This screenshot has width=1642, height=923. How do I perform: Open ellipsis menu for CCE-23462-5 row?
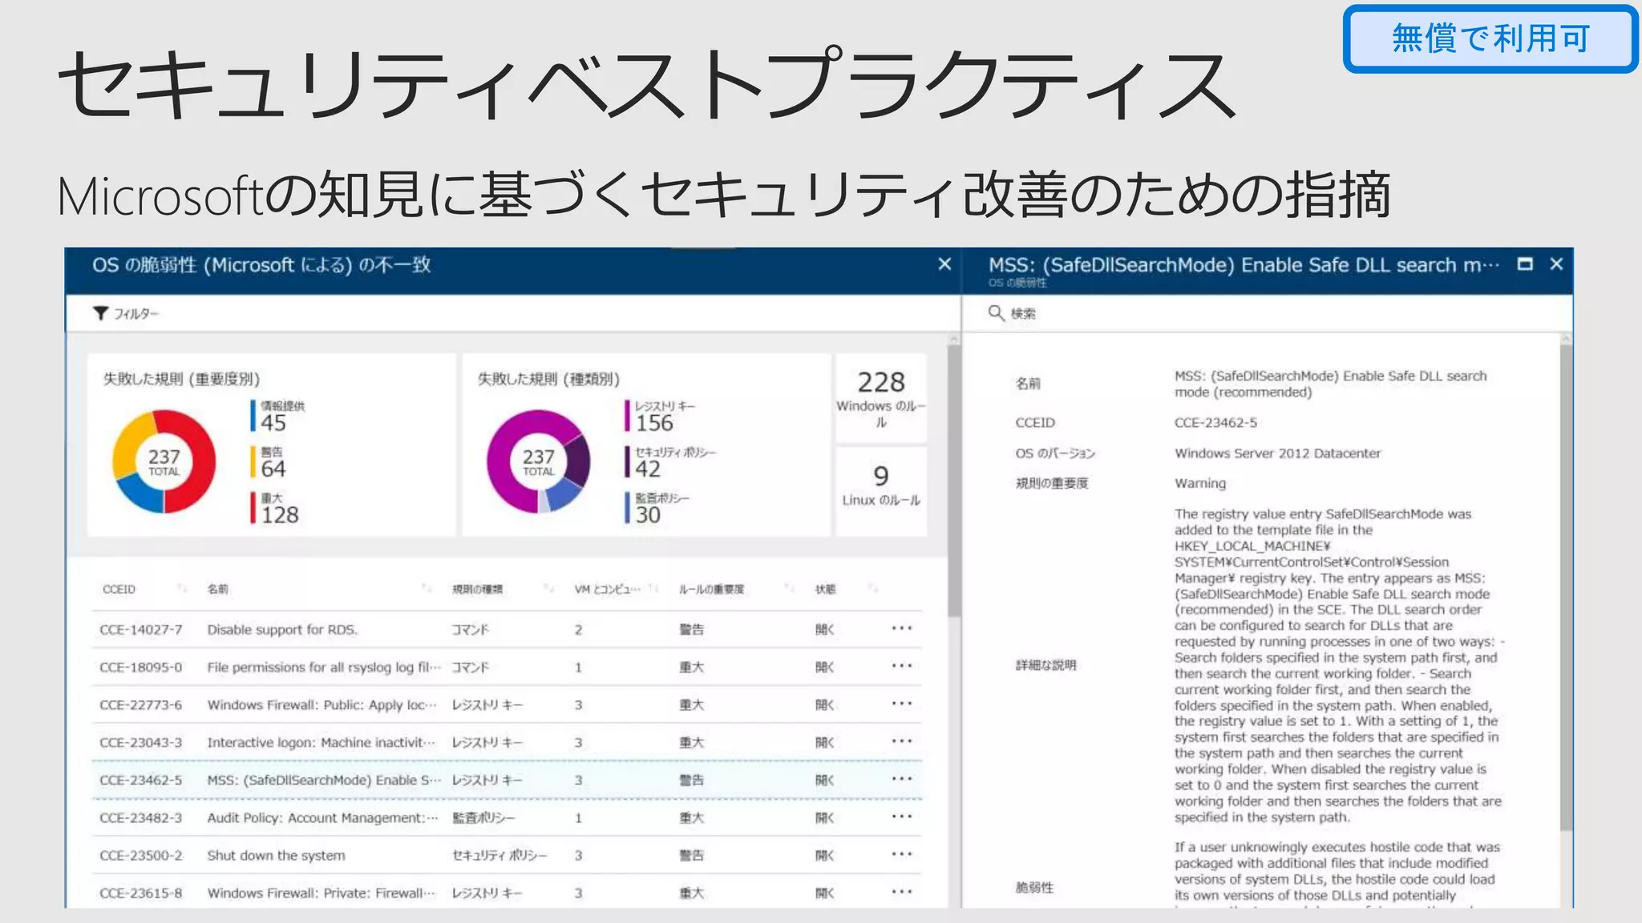point(902,780)
